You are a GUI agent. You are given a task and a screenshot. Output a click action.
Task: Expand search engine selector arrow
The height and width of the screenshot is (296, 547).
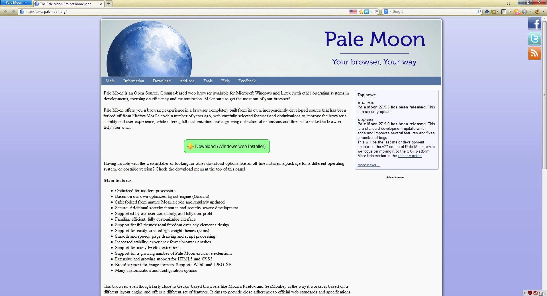tap(390, 12)
